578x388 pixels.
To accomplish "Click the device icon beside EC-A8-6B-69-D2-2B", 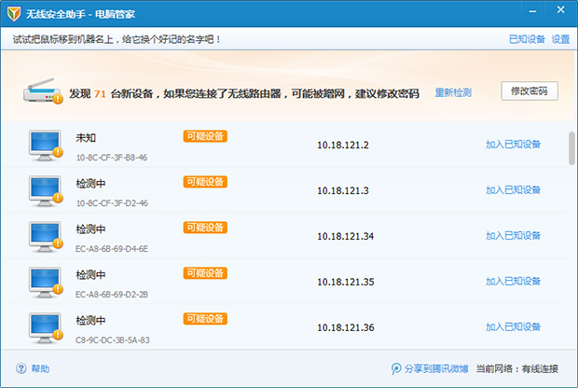I will pyautogui.click(x=45, y=282).
